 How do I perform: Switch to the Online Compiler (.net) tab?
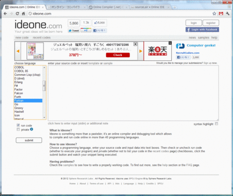(x=108, y=7)
